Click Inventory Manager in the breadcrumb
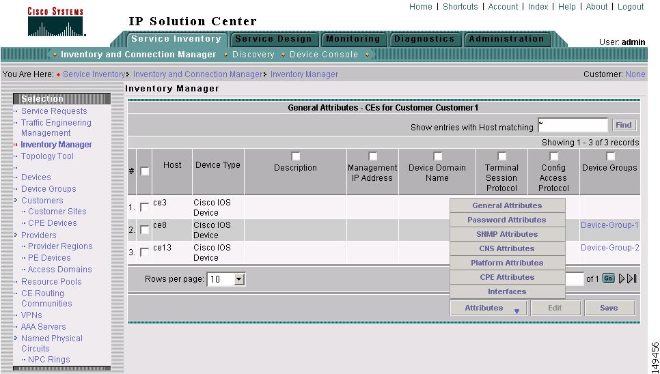660x374 pixels. (x=304, y=74)
